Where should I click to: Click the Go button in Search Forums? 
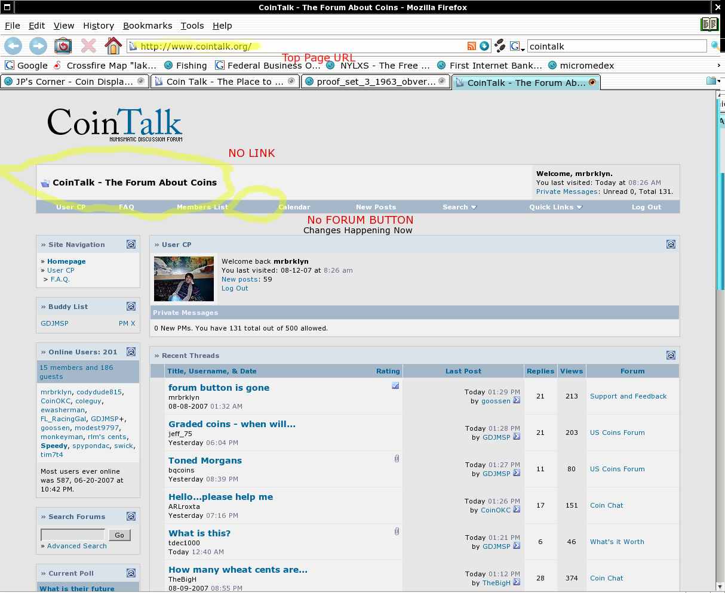(x=119, y=535)
